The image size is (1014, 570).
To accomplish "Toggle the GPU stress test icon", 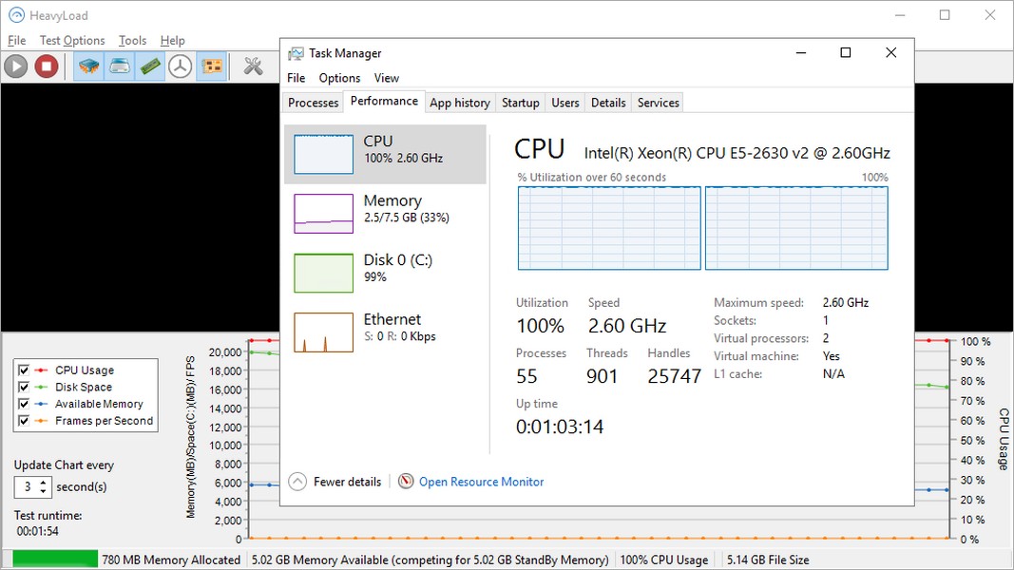I will [212, 66].
